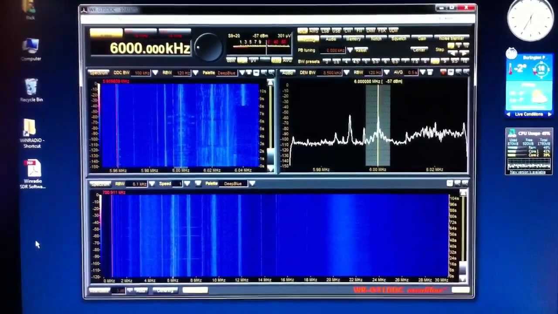Open RBW 6.1 kHz dropdown in wideband panel
The width and height of the screenshot is (558, 314).
click(x=152, y=184)
